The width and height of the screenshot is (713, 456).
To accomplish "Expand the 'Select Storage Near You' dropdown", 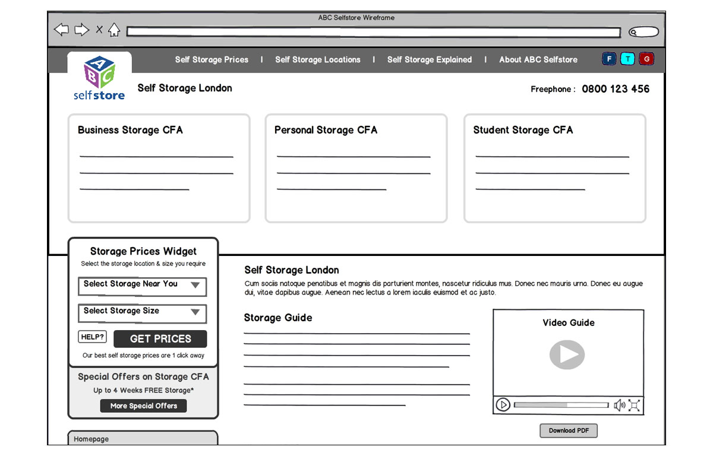I will click(x=143, y=285).
